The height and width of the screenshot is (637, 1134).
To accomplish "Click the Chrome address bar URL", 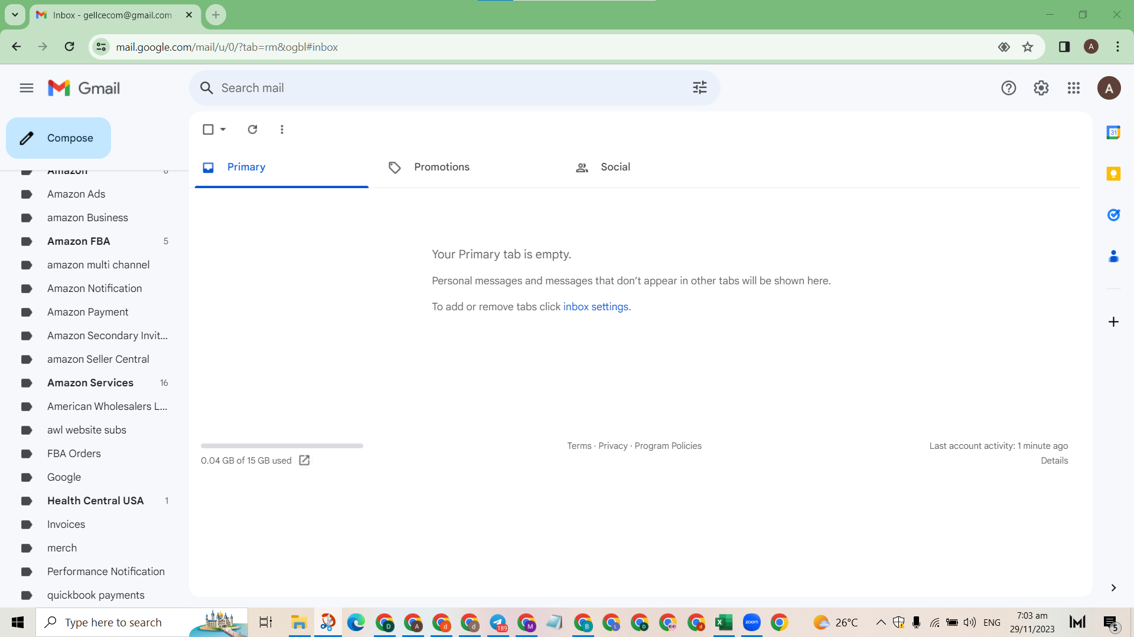I will (x=227, y=47).
